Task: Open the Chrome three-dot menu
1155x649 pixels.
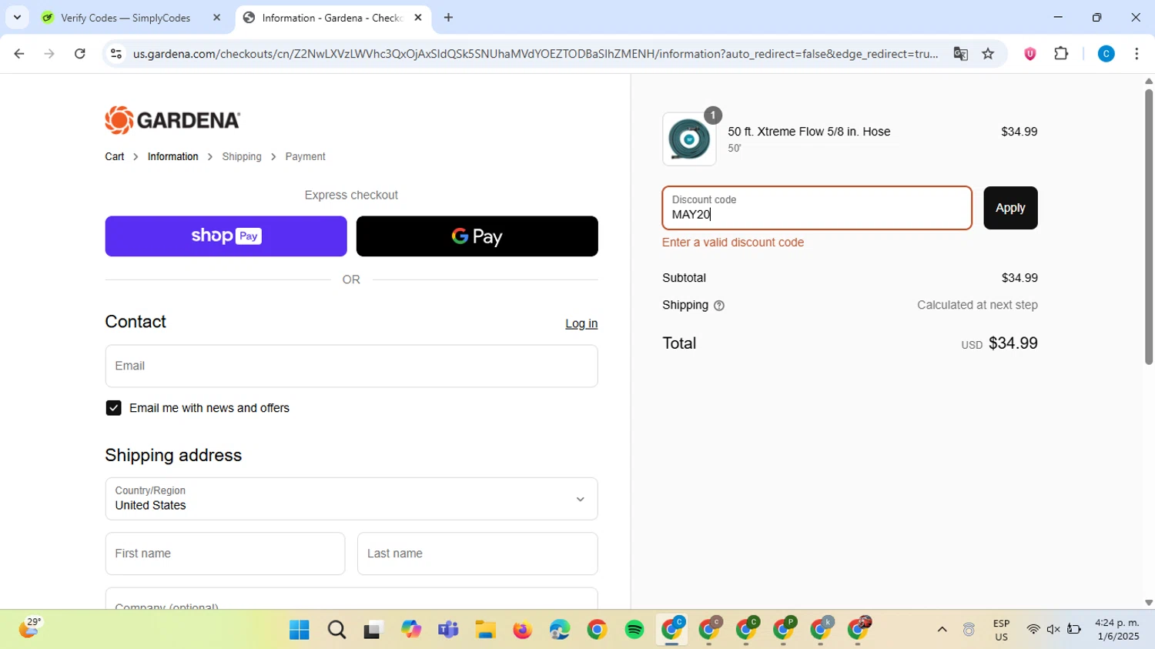Action: point(1137,54)
